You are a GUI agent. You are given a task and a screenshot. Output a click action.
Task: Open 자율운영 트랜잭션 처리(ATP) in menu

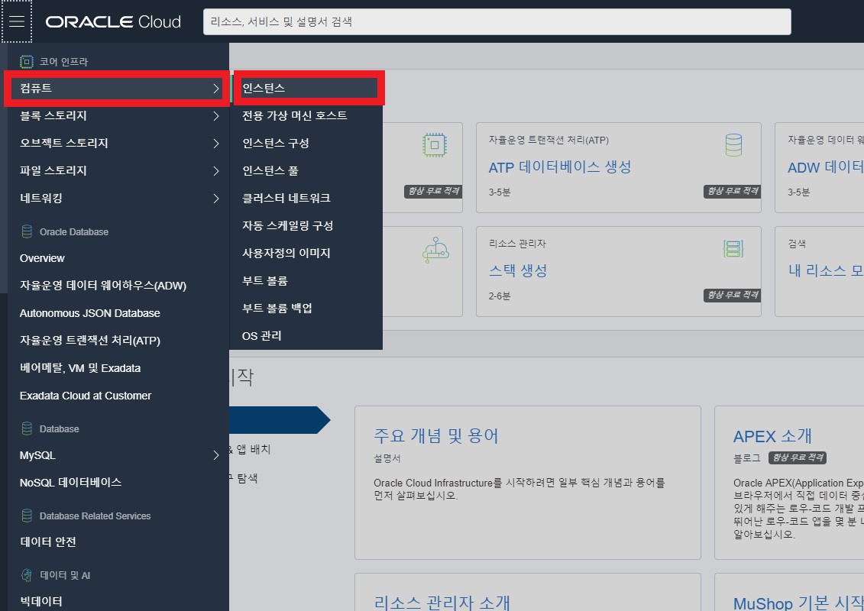[90, 341]
